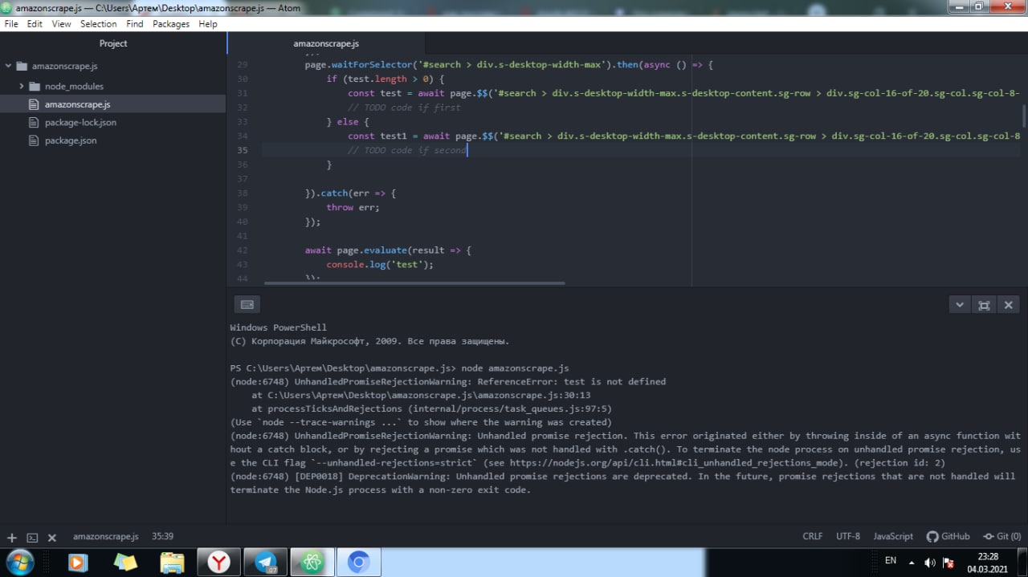The width and height of the screenshot is (1028, 577).
Task: Change the CRLF line ending setting
Action: coord(813,536)
